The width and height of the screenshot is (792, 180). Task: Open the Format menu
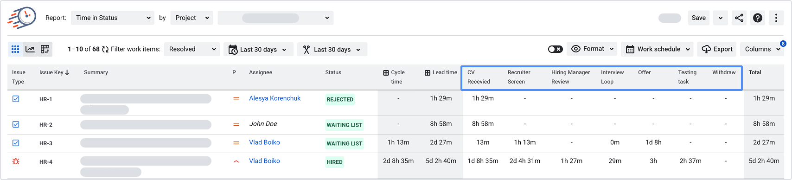click(592, 49)
